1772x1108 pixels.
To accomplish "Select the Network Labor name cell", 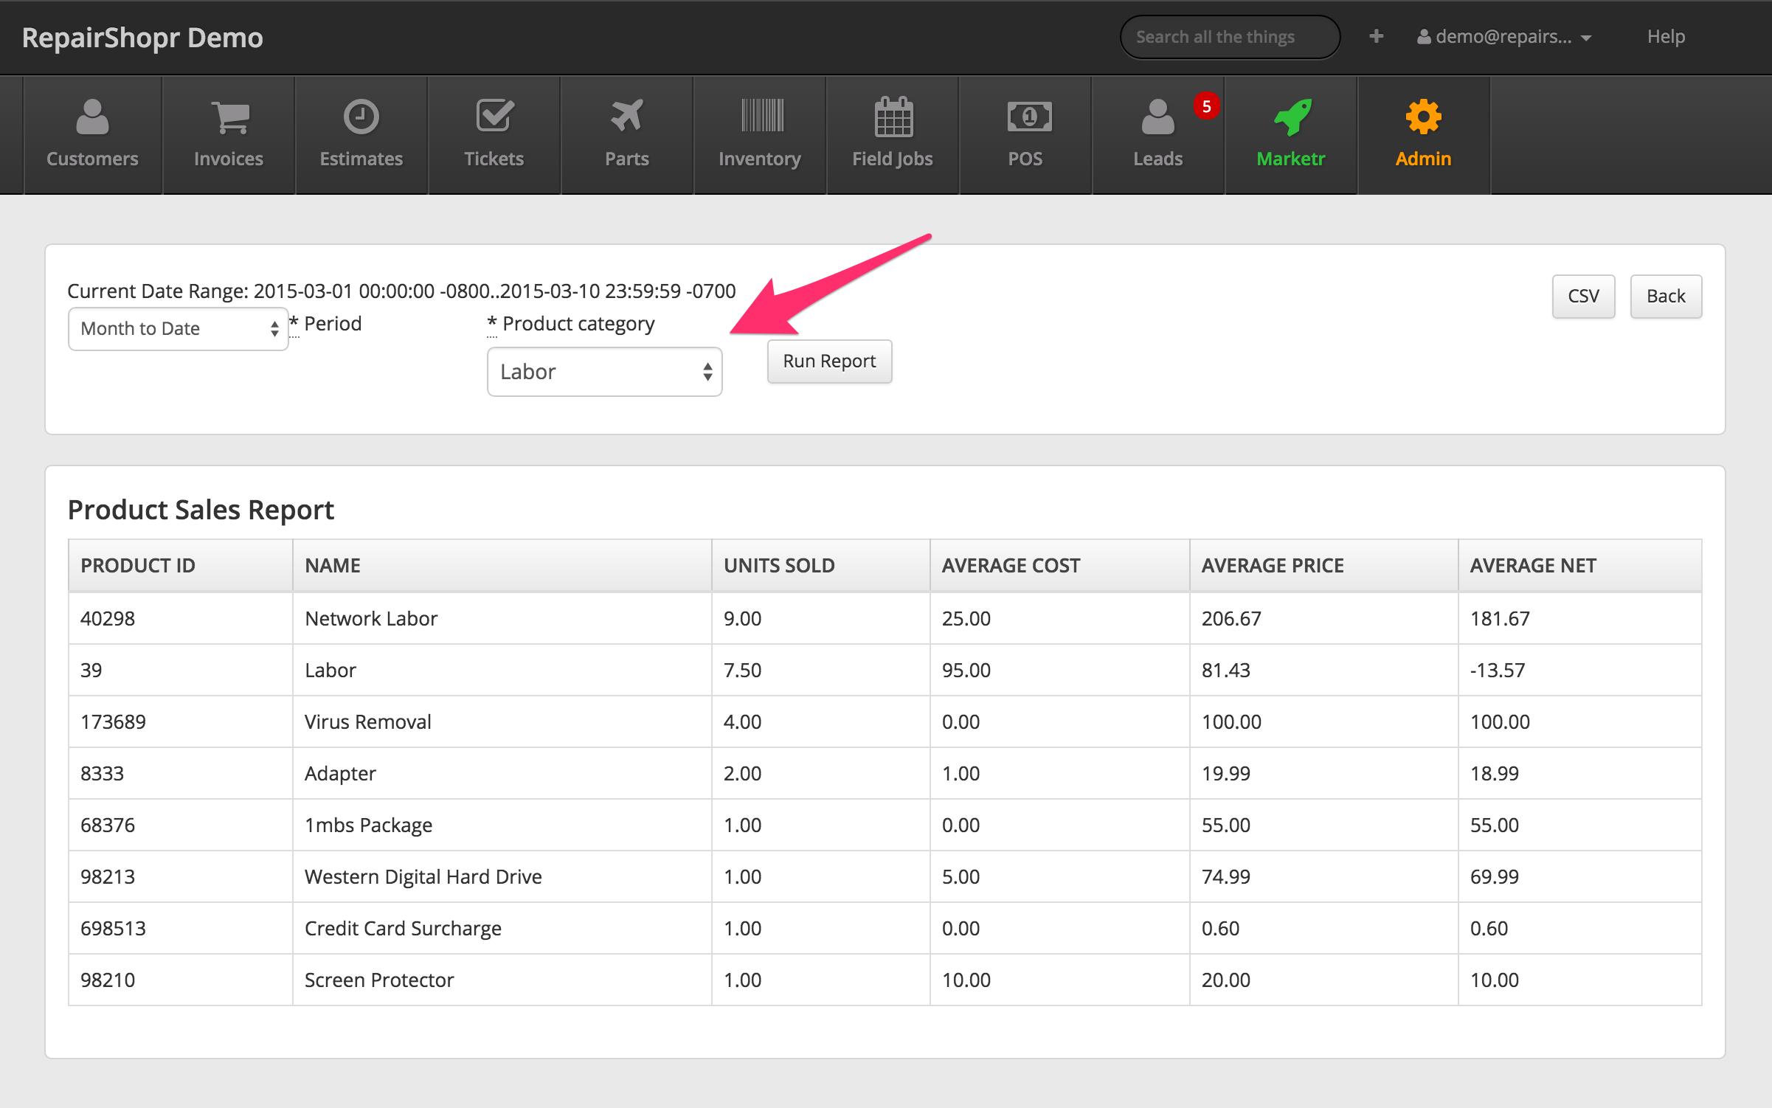I will (502, 618).
